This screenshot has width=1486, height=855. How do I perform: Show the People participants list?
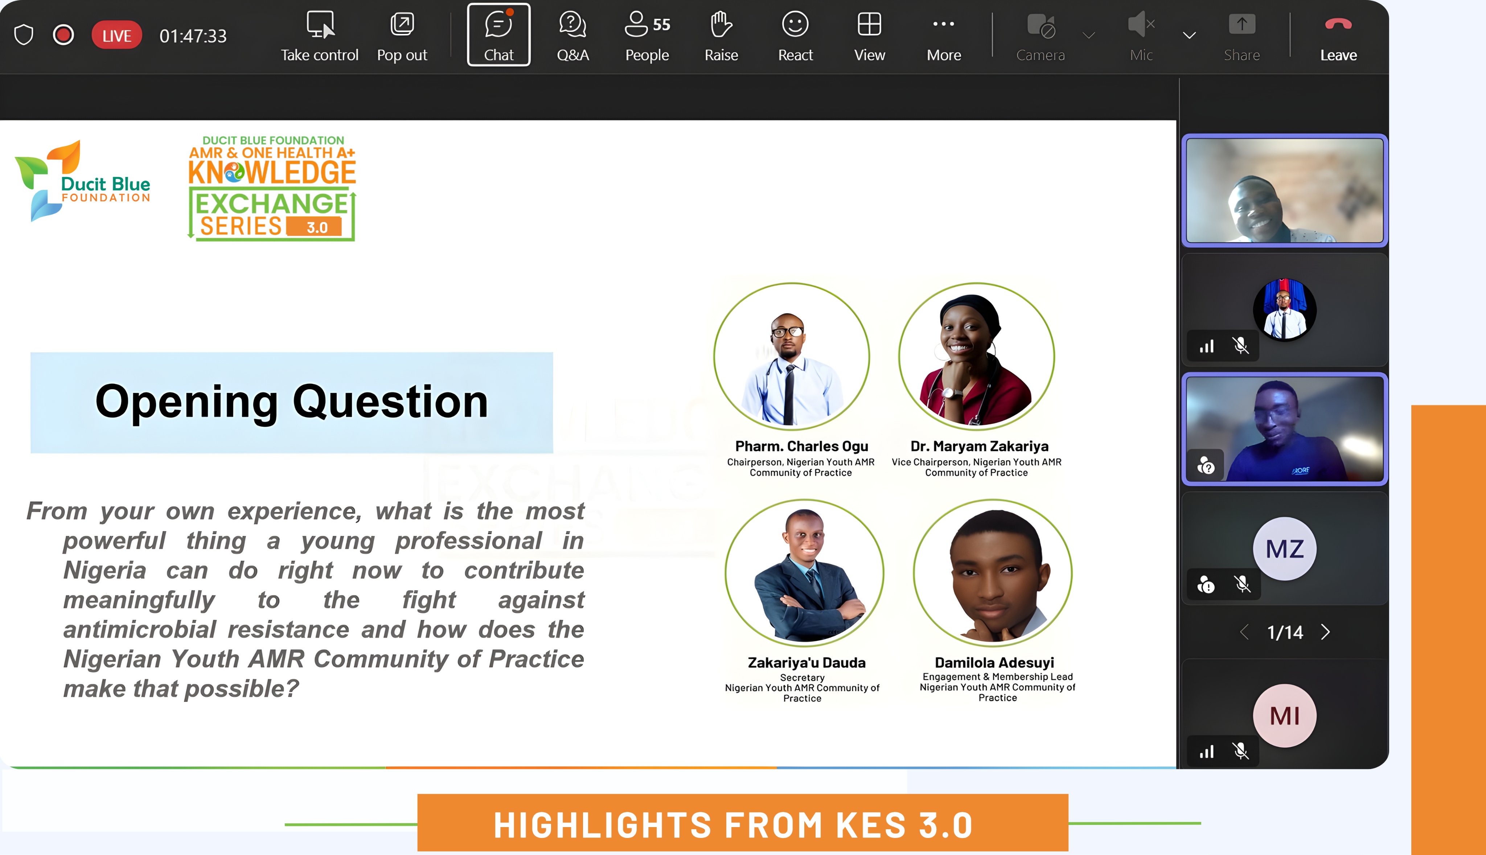click(x=646, y=36)
